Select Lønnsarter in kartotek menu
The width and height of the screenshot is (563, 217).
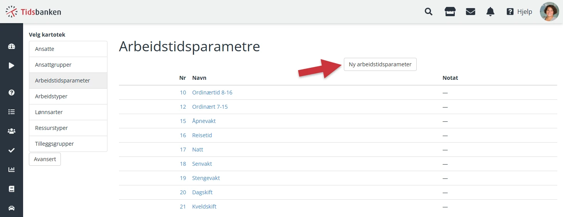(x=68, y=112)
